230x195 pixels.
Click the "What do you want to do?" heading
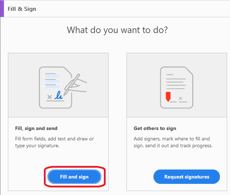tap(117, 30)
